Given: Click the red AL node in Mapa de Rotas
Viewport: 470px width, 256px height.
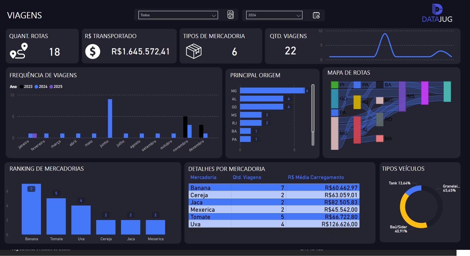Looking at the screenshot, I should (x=357, y=130).
